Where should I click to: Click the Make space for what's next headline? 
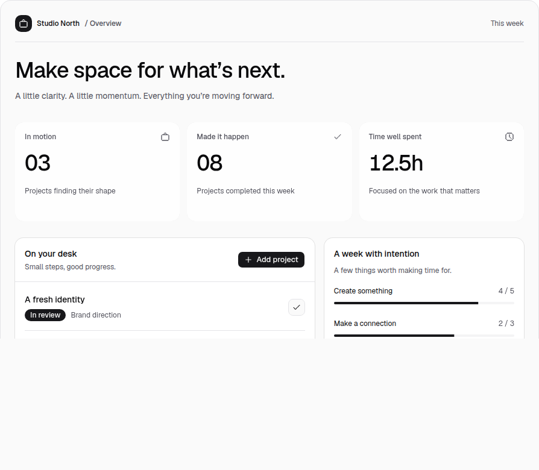tap(150, 70)
